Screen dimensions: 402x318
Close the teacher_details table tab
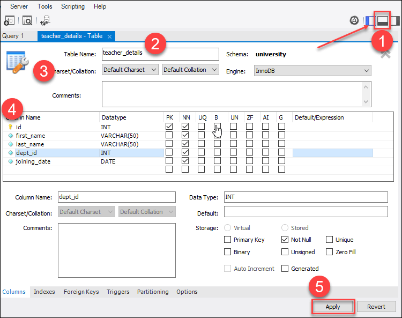109,36
